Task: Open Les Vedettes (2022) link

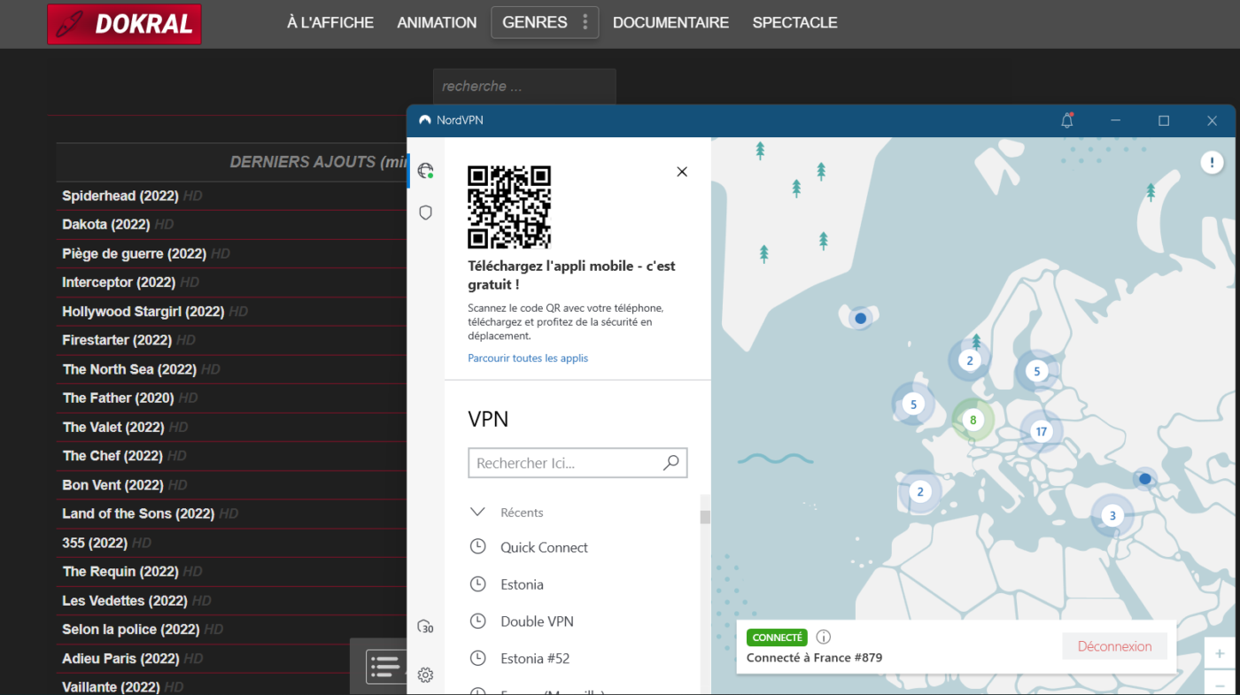Action: pyautogui.click(x=125, y=600)
